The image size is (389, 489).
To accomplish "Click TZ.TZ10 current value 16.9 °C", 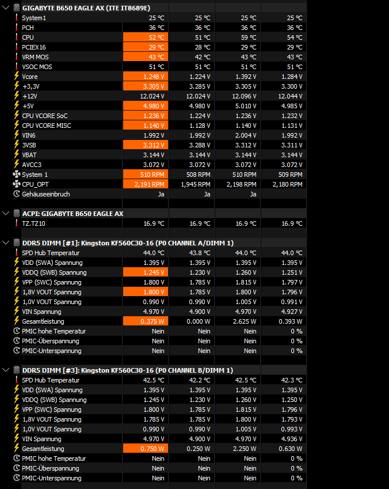I will (154, 223).
